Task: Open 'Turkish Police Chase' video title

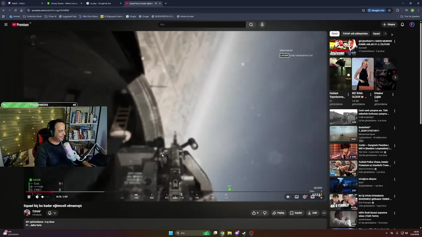Action: (375, 164)
